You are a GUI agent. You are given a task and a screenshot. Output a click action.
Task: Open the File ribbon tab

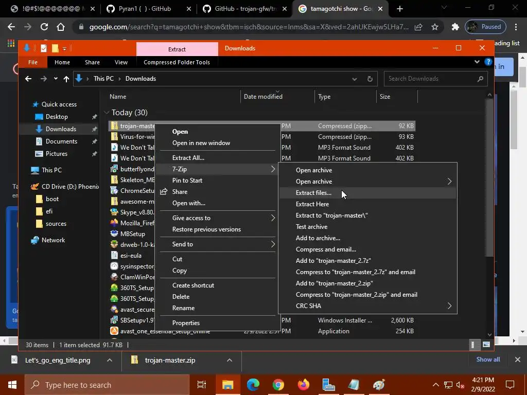tap(33, 62)
